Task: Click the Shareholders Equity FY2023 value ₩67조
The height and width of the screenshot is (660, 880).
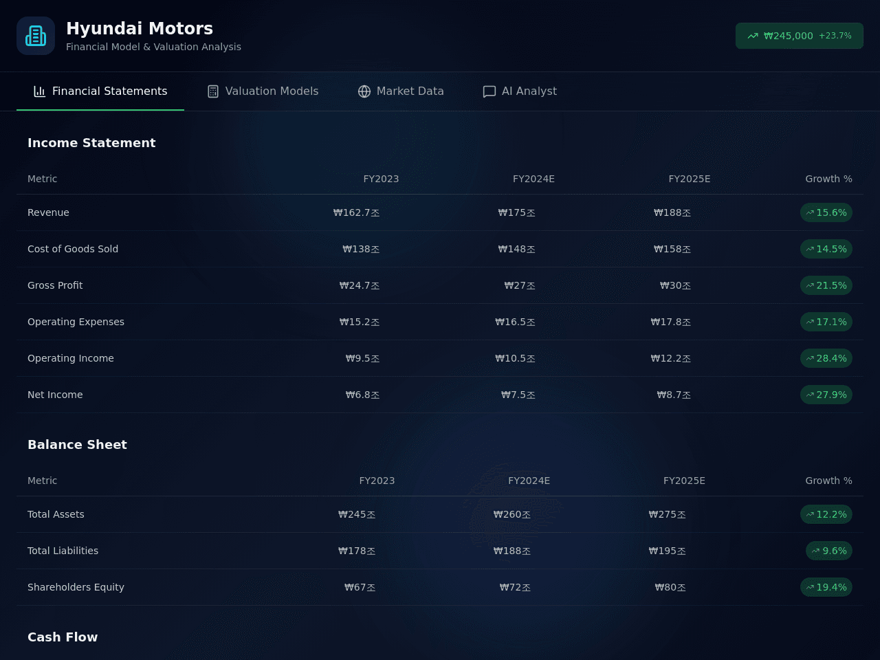Action: (x=360, y=587)
